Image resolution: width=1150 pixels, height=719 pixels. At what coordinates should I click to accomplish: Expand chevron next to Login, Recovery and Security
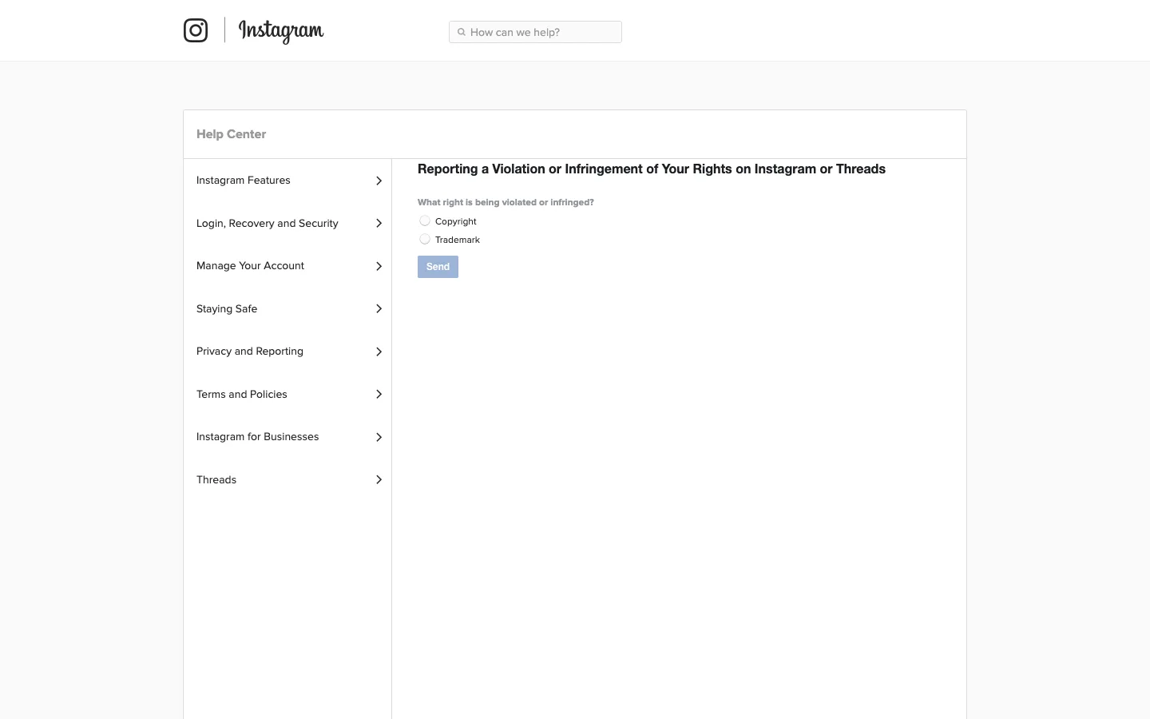click(379, 223)
